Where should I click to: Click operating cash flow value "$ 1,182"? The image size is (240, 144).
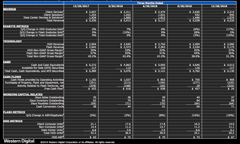tap(91, 80)
